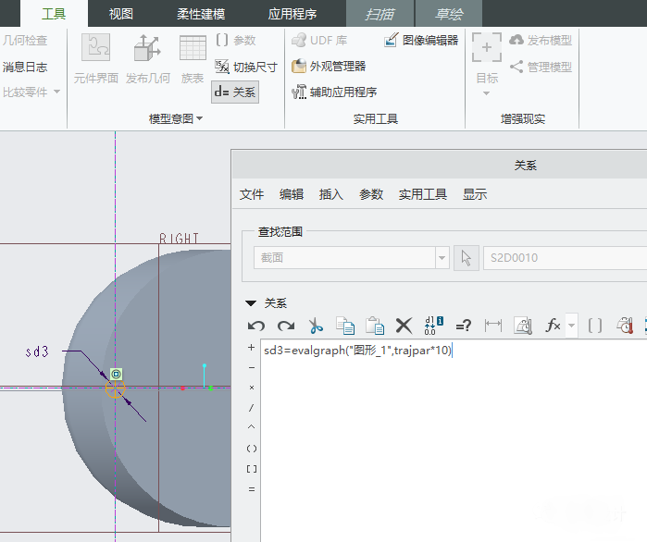Image resolution: width=647 pixels, height=542 pixels.
Task: Switch to the 柔性建模 ribbon tab
Action: [x=201, y=14]
